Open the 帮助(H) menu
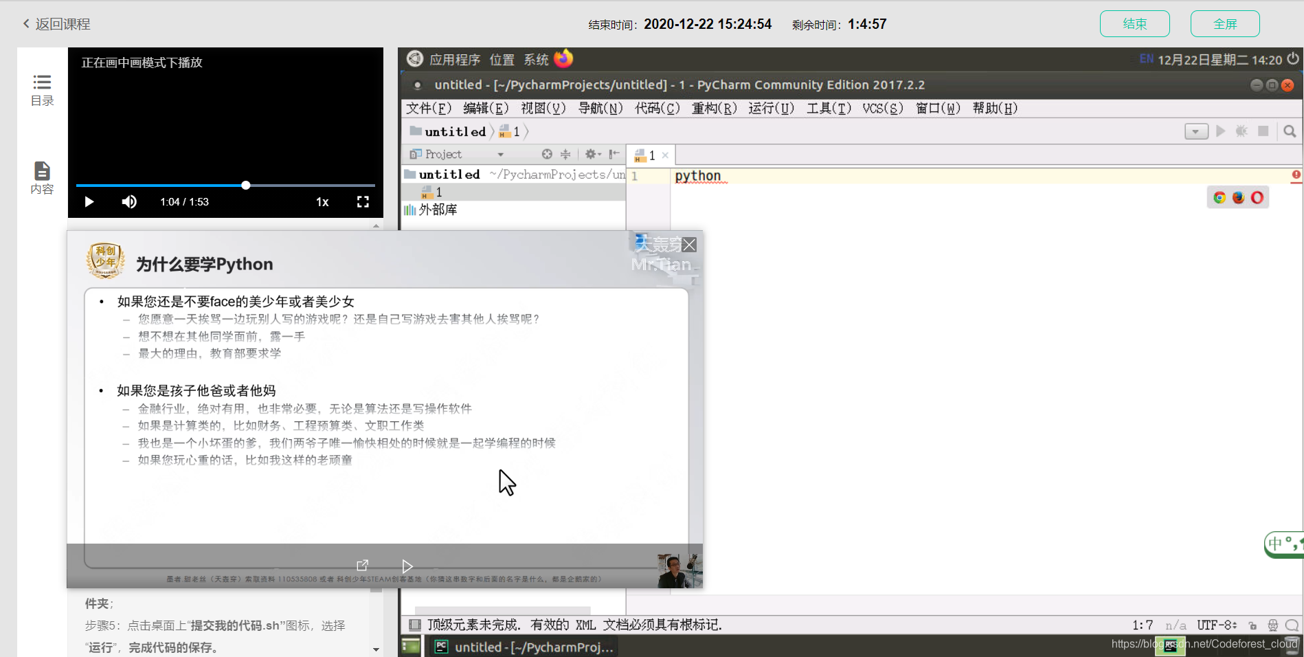1304x657 pixels. point(995,109)
